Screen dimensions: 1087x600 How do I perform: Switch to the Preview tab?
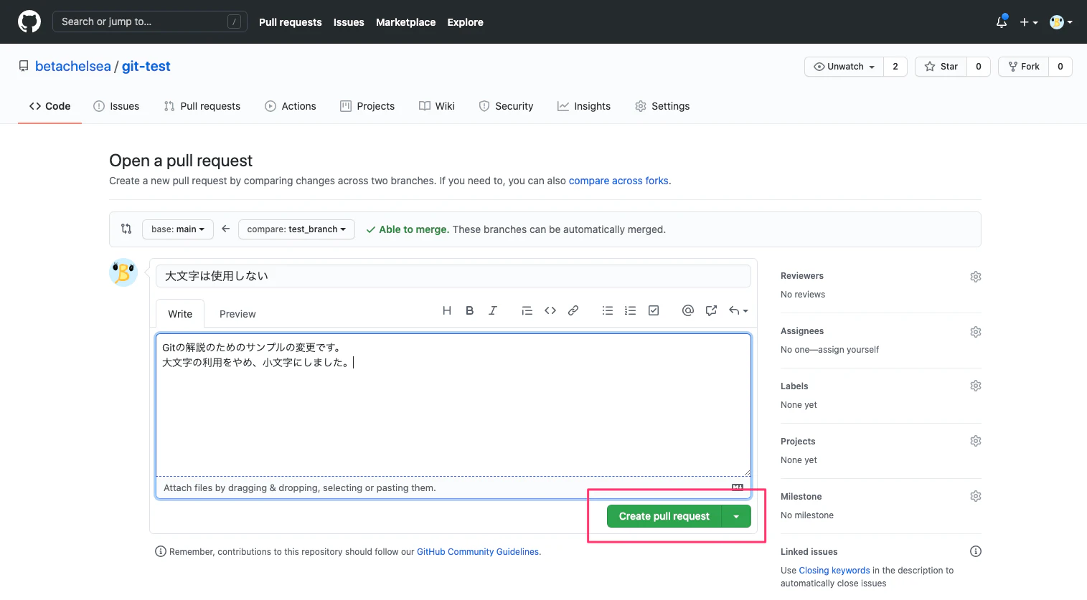coord(237,314)
